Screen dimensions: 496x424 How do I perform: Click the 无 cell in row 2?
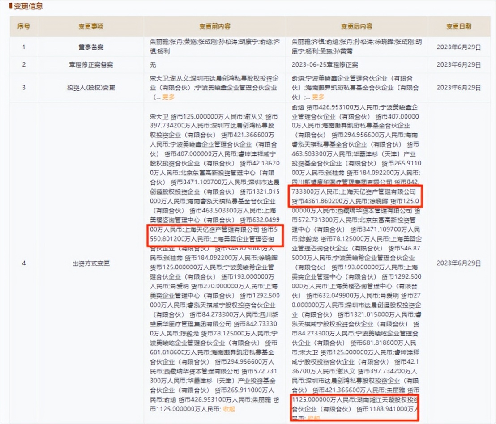click(152, 64)
